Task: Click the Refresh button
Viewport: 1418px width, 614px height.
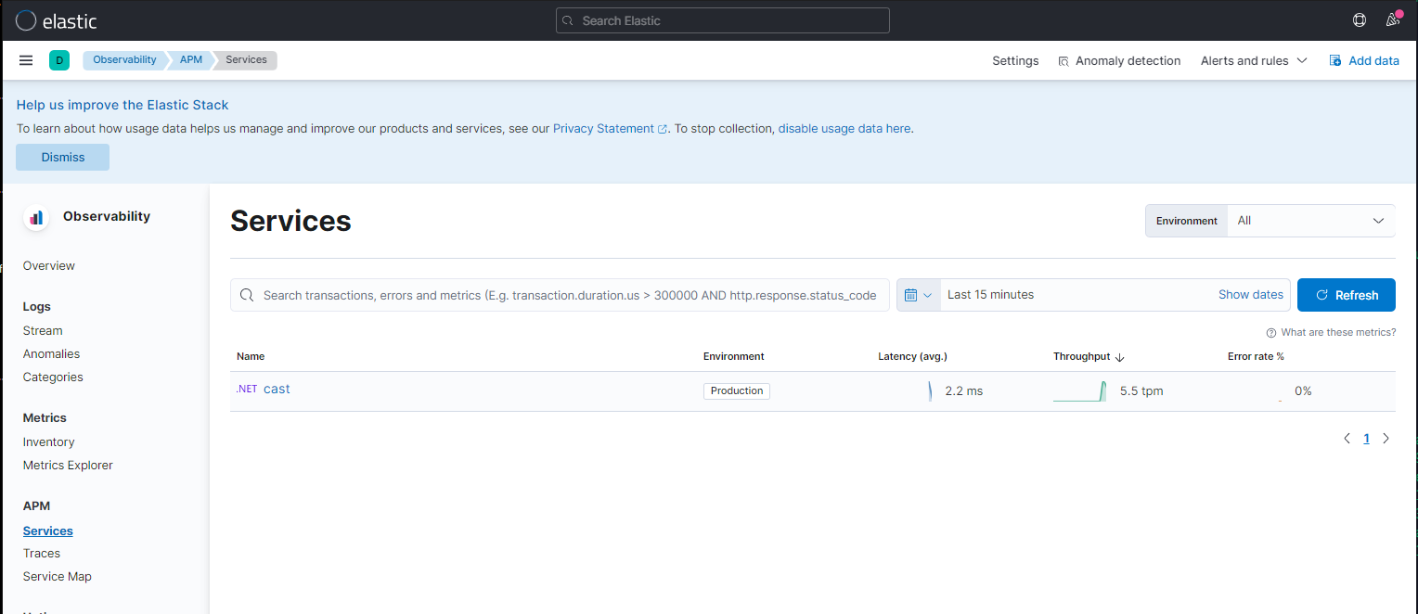Action: click(1347, 295)
